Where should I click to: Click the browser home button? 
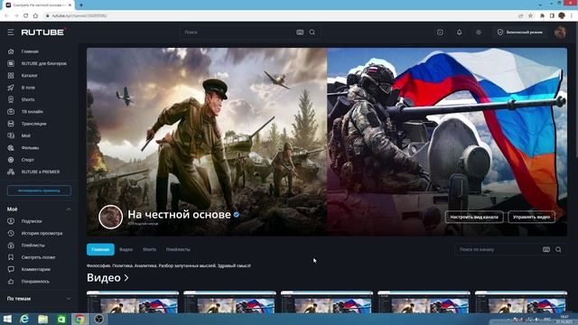pos(35,16)
